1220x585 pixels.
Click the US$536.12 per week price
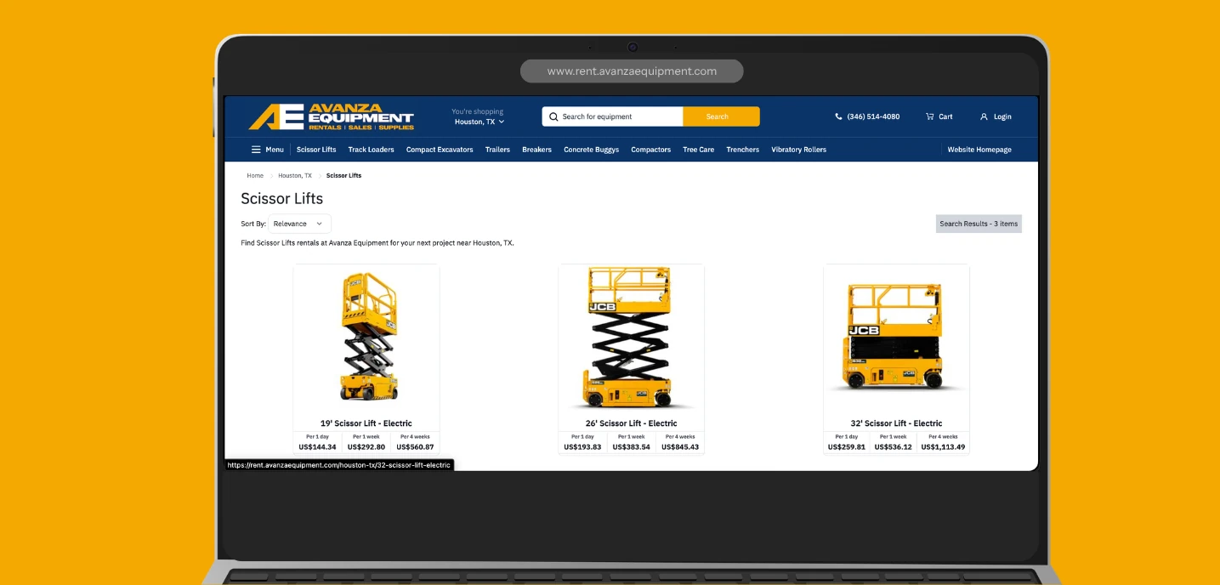pyautogui.click(x=894, y=447)
